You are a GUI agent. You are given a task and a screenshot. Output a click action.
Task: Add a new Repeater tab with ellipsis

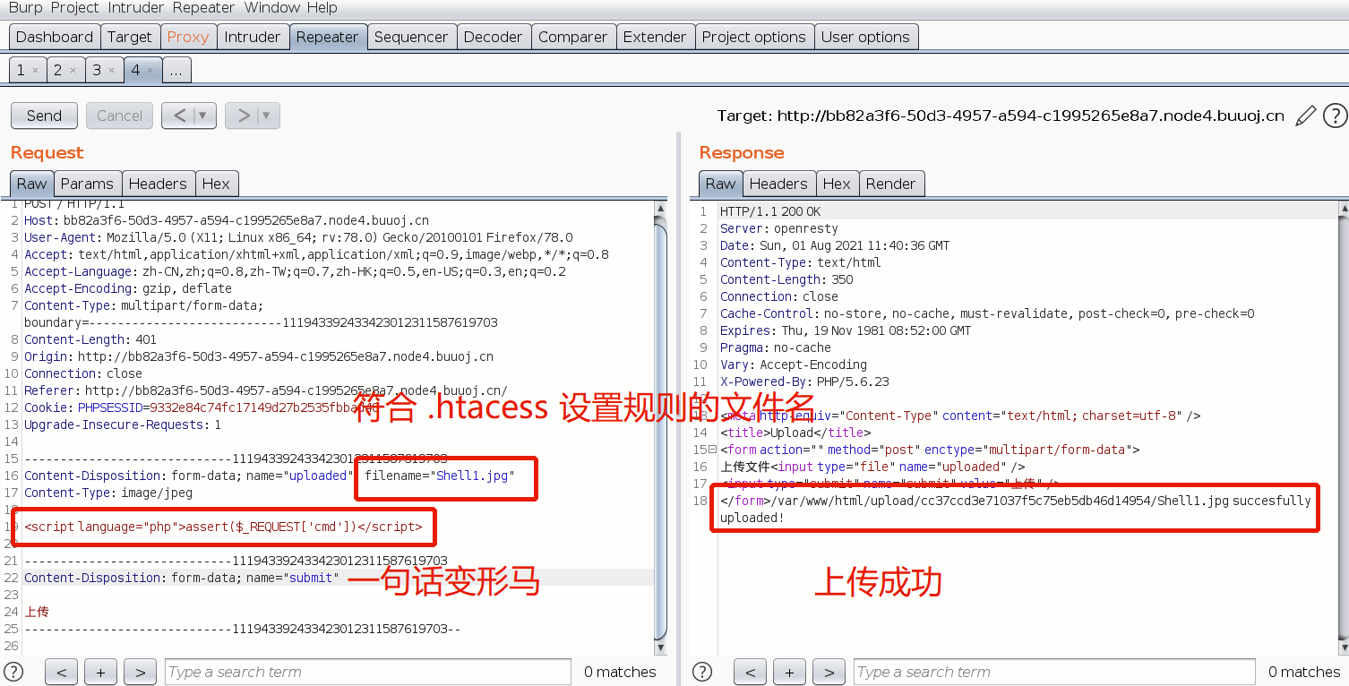point(176,70)
